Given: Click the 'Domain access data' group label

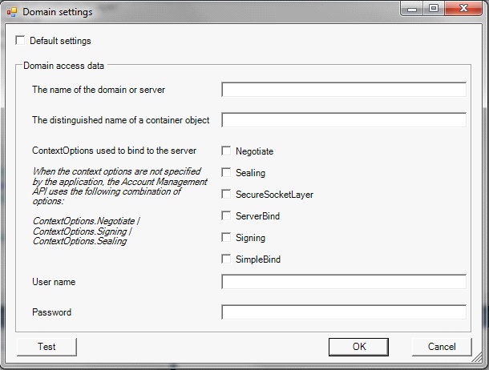Looking at the screenshot, I should tap(63, 66).
